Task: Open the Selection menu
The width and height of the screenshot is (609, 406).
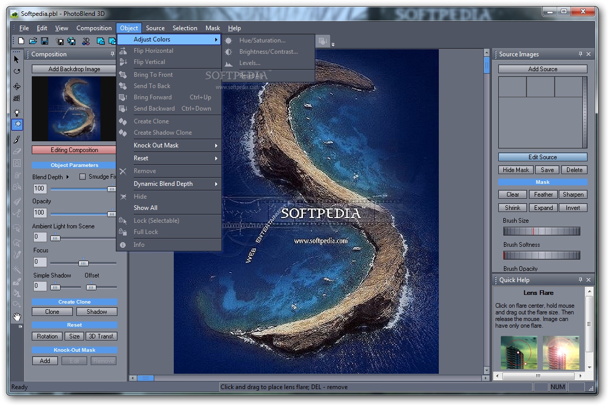Action: pyautogui.click(x=185, y=28)
